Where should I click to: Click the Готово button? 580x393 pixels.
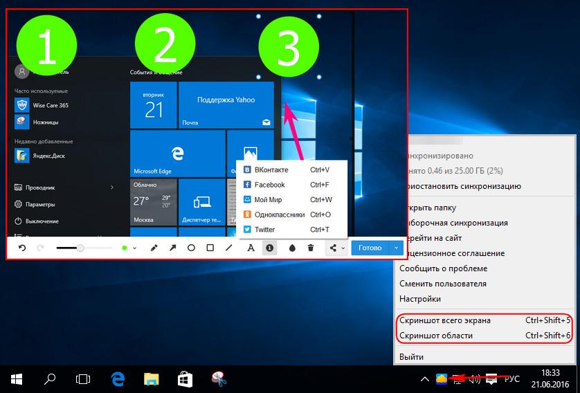370,248
